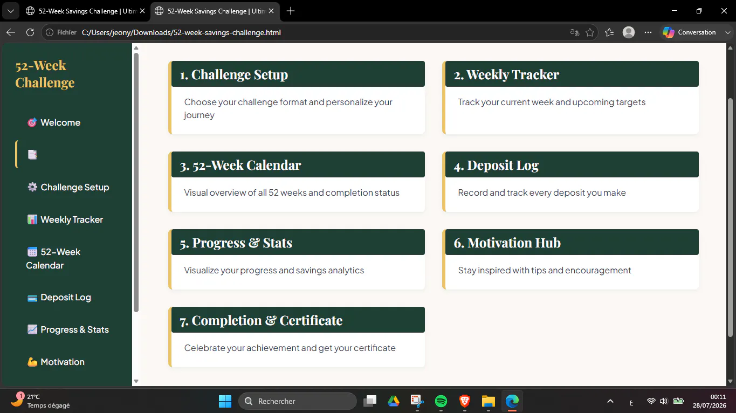Click the browser Back arrow
The height and width of the screenshot is (413, 736).
point(11,32)
